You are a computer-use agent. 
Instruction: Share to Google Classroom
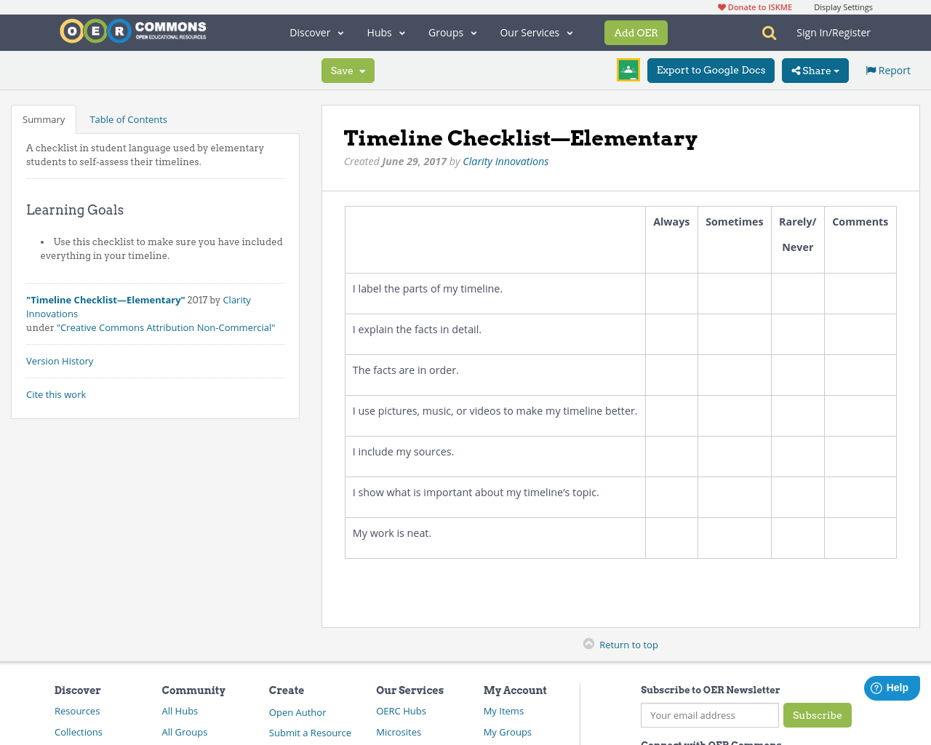(628, 70)
